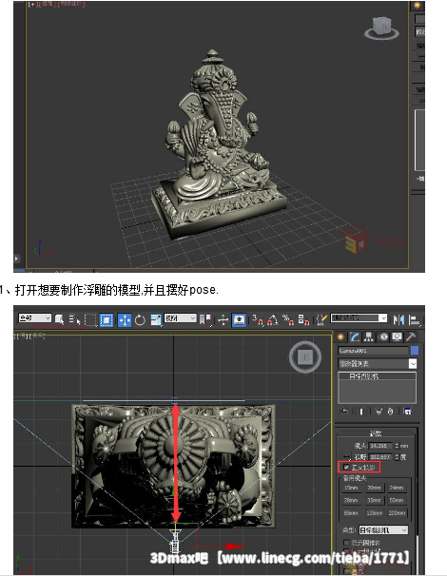Viewport: 447px width, 576px height.
Task: Click ViewCube in the lower camera viewport
Action: point(305,356)
